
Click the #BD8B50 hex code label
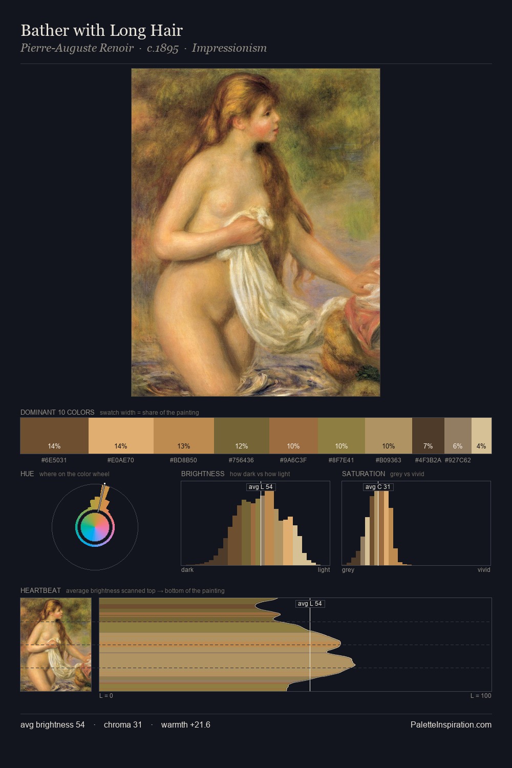click(x=184, y=460)
